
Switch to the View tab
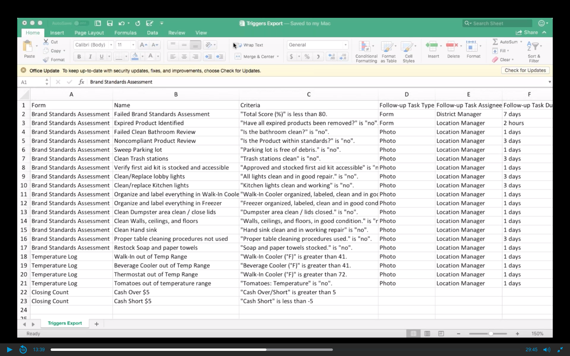(x=201, y=33)
